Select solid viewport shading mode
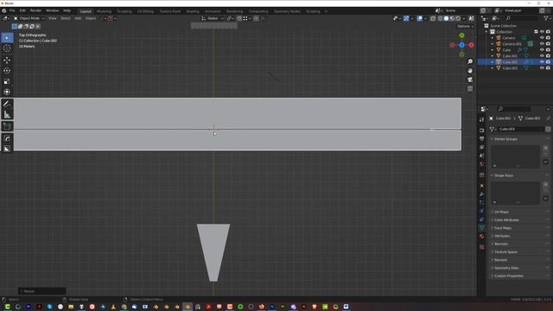The image size is (553, 311). click(x=446, y=18)
